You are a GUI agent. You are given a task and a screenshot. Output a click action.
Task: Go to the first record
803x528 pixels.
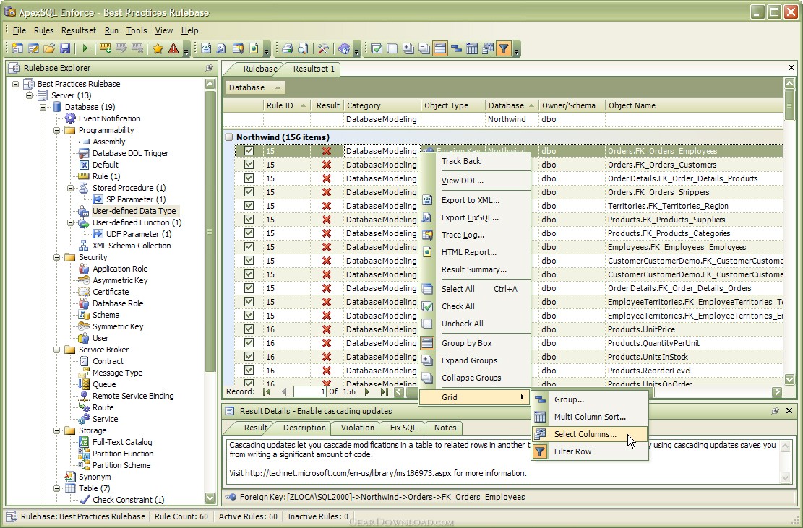(267, 392)
